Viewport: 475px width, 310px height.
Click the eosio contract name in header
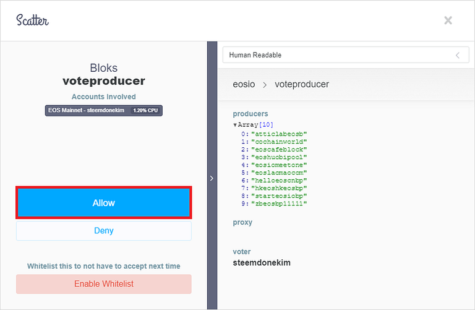tap(244, 84)
